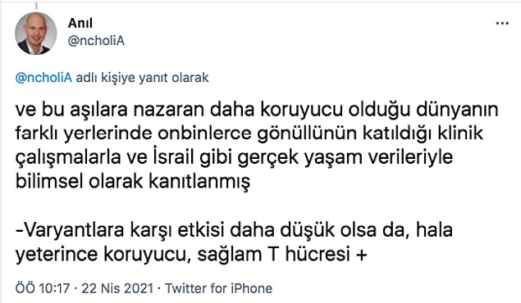The image size is (521, 303).
Task: Click the word 'bilimsel' in the tweet
Action: (x=49, y=182)
